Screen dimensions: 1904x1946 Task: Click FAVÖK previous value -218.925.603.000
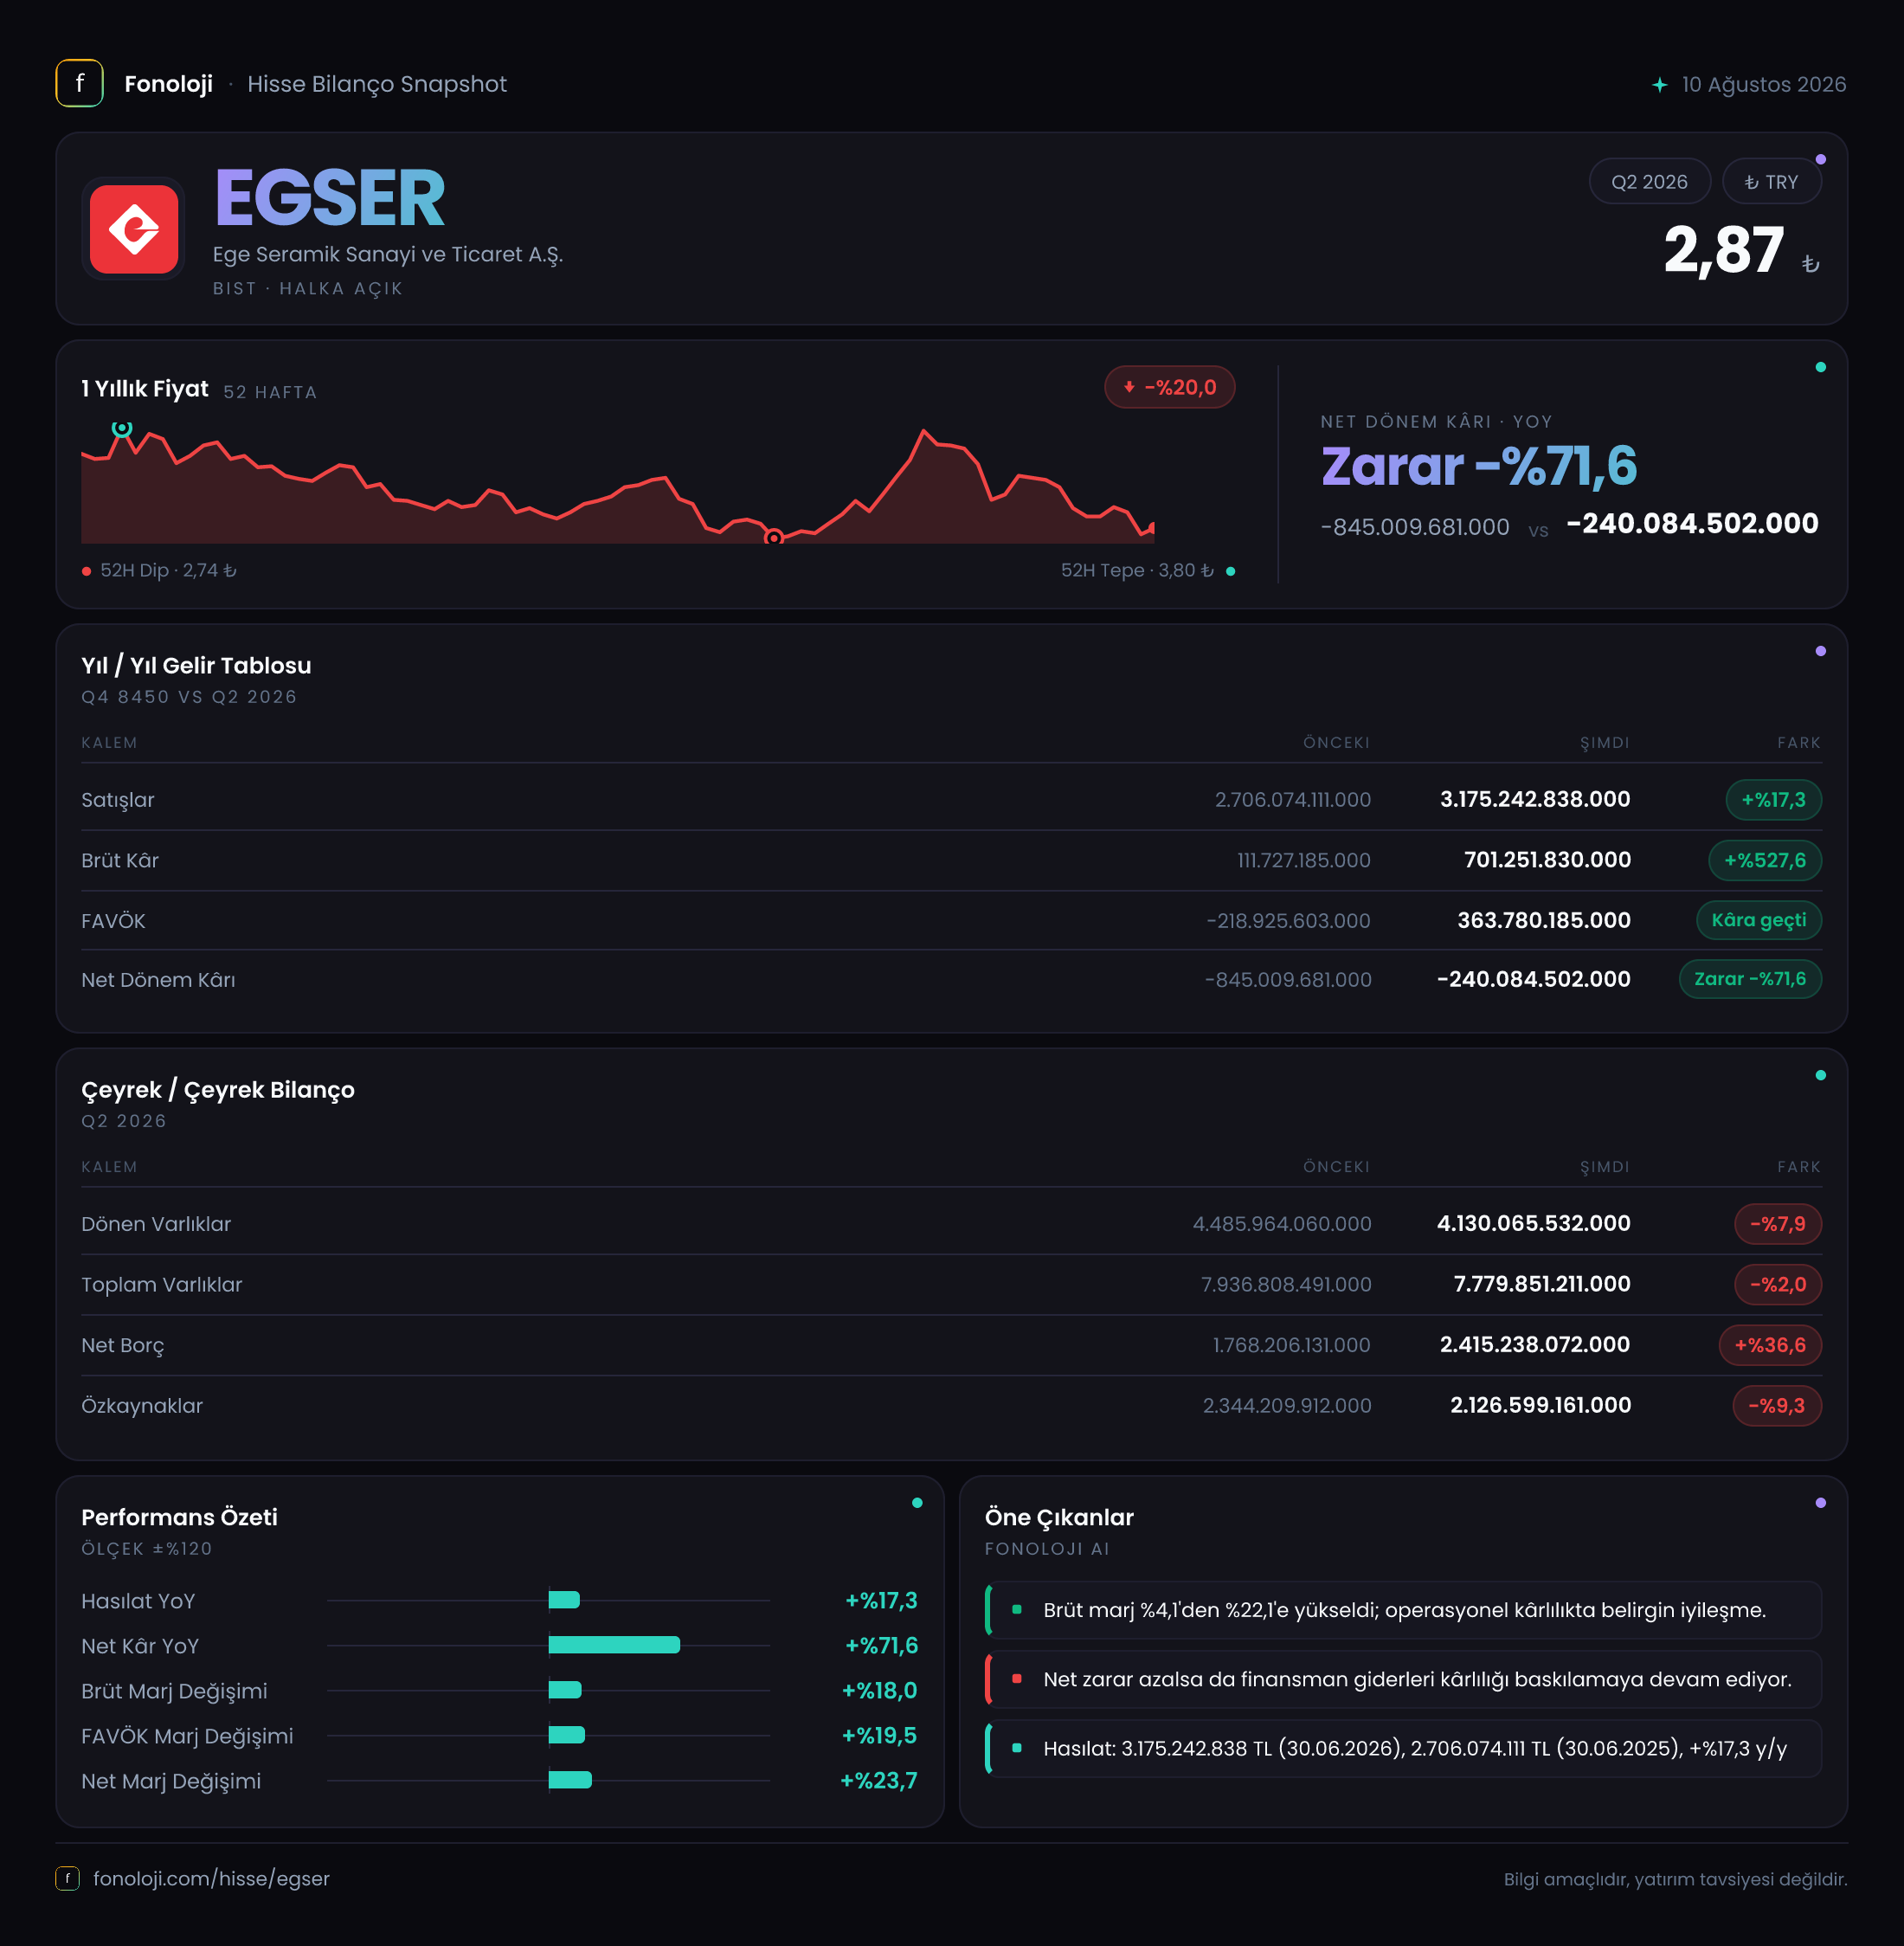pyautogui.click(x=1288, y=920)
